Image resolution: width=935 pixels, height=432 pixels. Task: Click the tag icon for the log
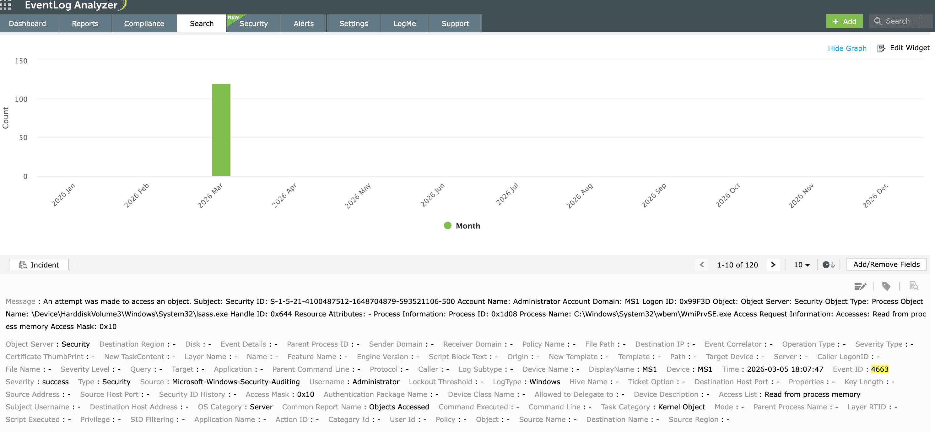(886, 286)
